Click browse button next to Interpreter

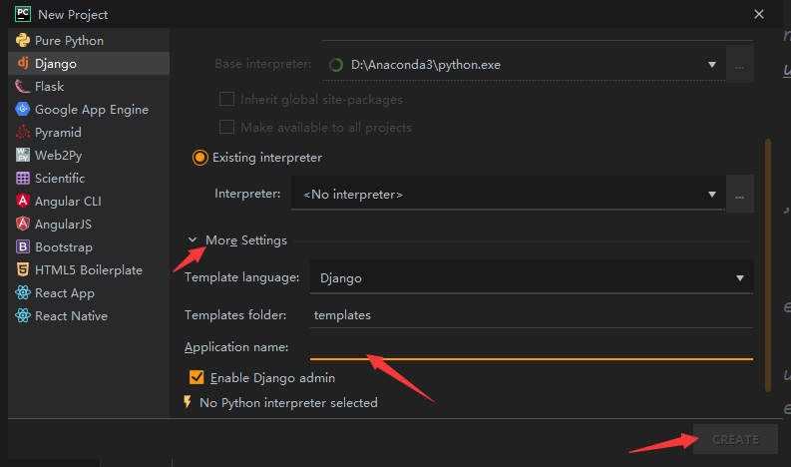pos(739,194)
